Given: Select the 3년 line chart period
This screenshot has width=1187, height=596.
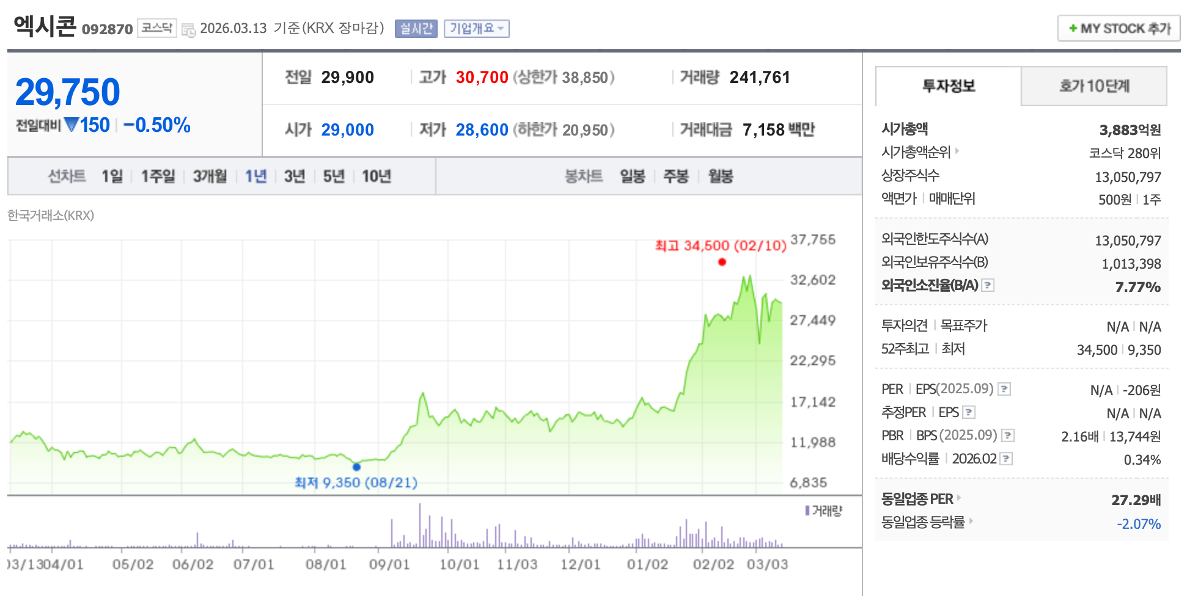Looking at the screenshot, I should (295, 176).
